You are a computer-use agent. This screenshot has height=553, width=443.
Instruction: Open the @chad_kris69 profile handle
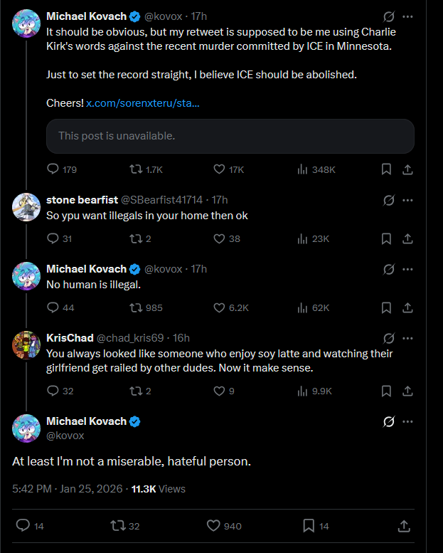(x=129, y=337)
